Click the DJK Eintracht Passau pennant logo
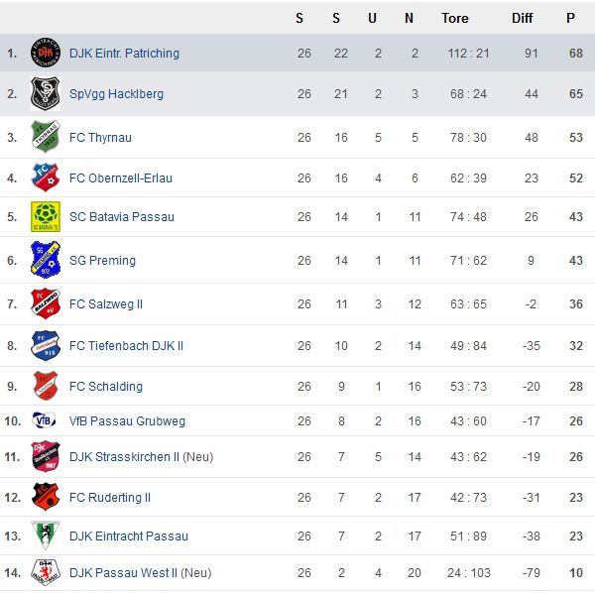The height and width of the screenshot is (593, 598). (x=46, y=535)
